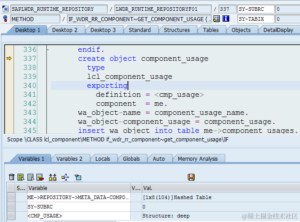Click the sort icon with two downward arrows
Image resolution: width=300 pixels, height=222 pixels.
click(x=53, y=177)
